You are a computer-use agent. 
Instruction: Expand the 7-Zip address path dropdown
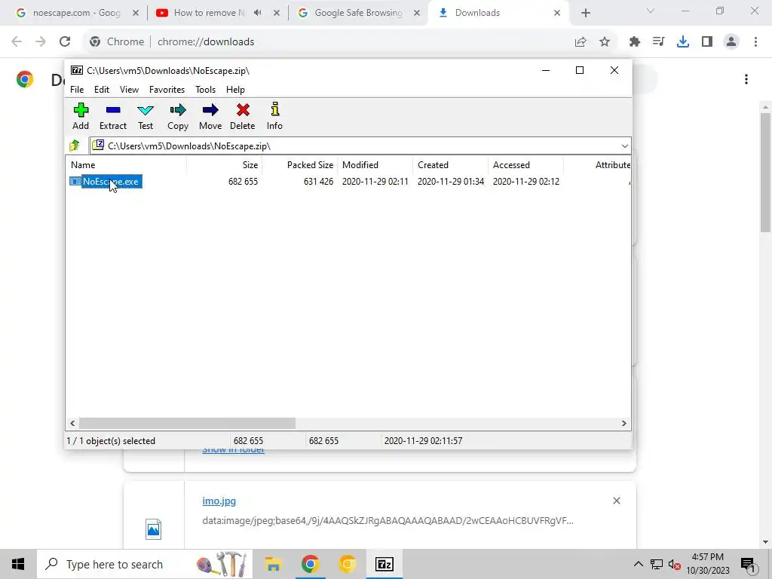click(624, 146)
